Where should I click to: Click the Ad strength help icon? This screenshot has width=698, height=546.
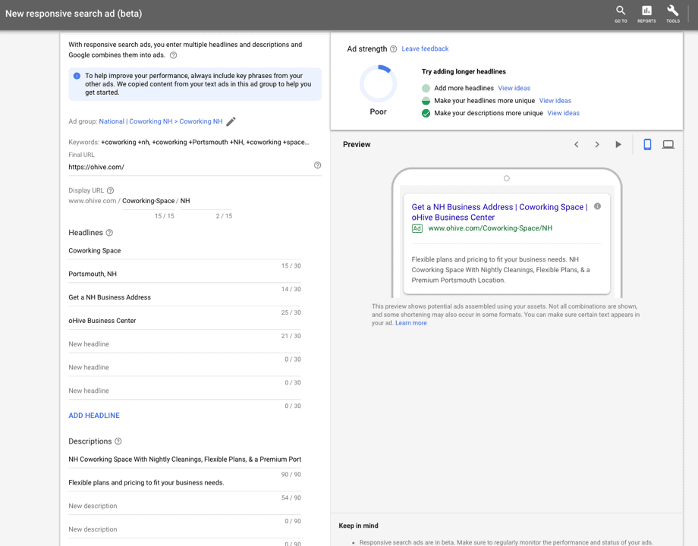(x=394, y=49)
